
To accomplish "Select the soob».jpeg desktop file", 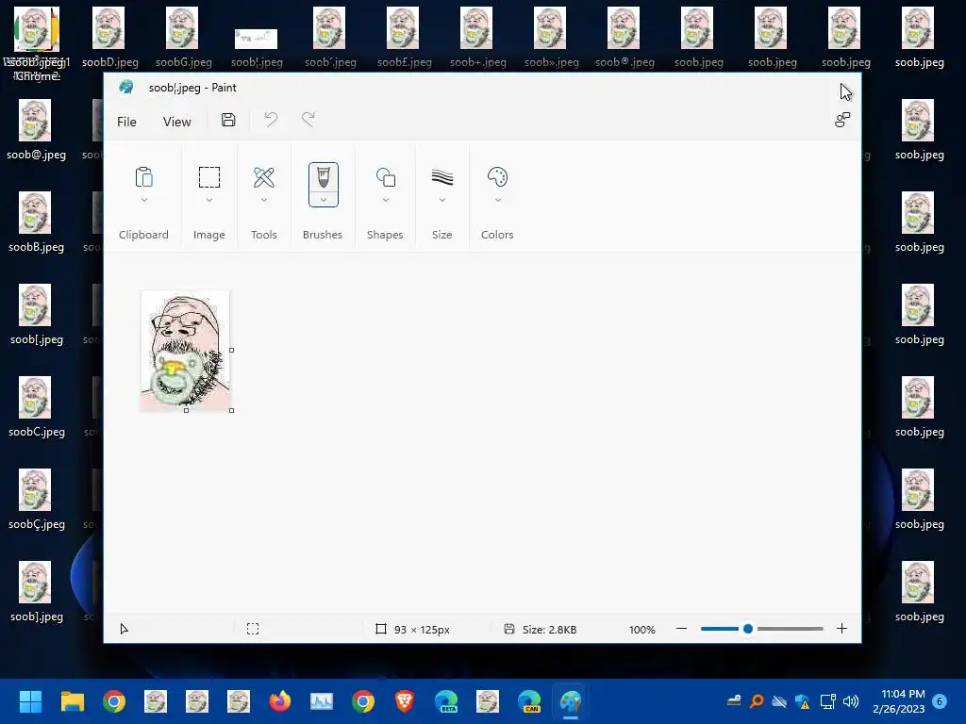I will click(x=550, y=38).
